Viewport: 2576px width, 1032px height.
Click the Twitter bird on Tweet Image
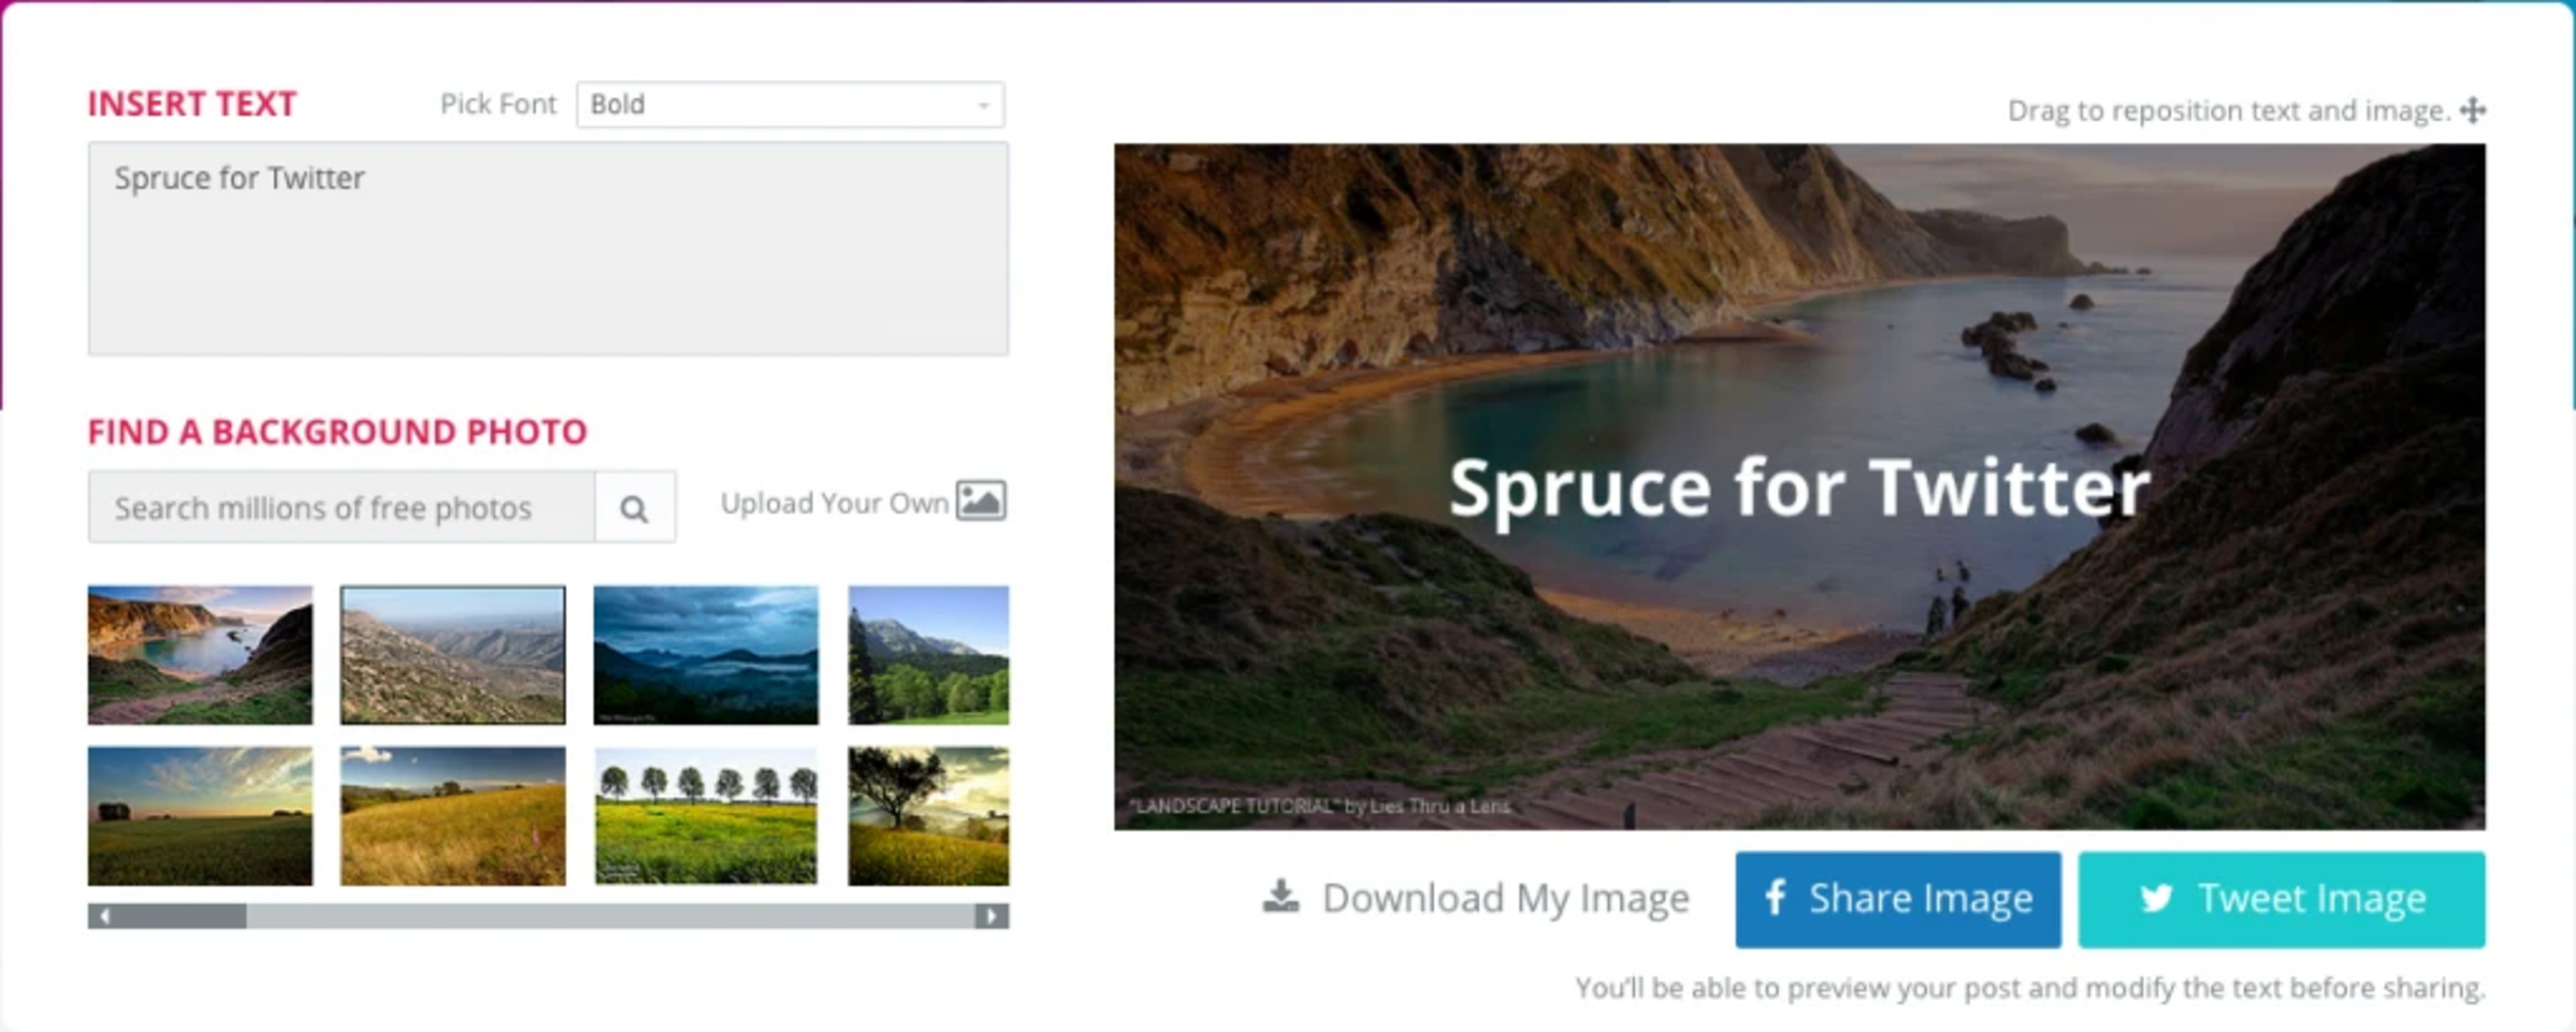click(2156, 898)
